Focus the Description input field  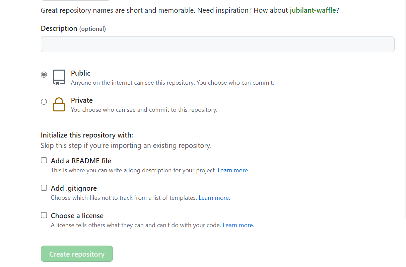point(217,44)
